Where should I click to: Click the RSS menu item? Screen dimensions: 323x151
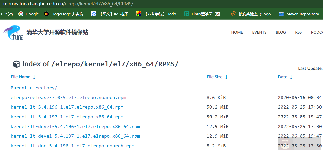click(298, 32)
